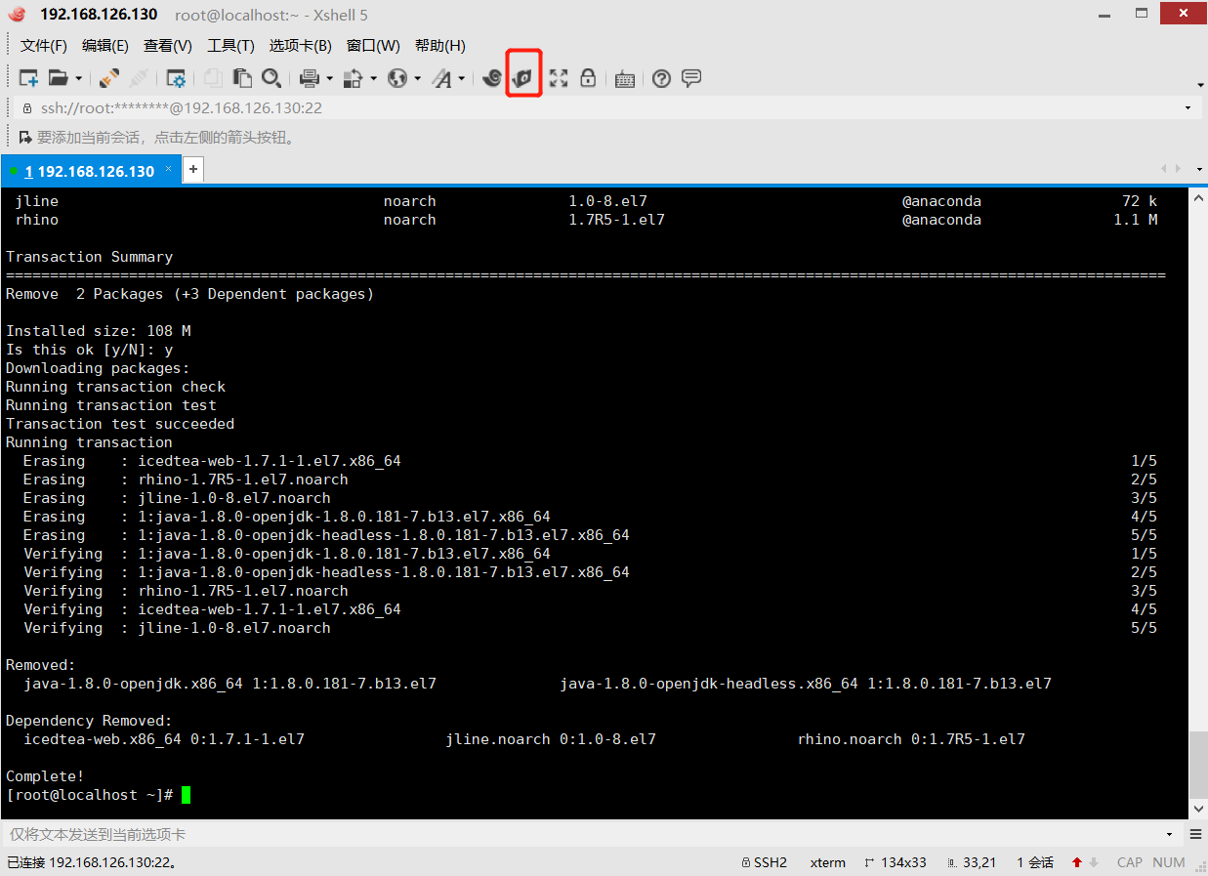Click the Disconnect plug icon

(x=139, y=79)
